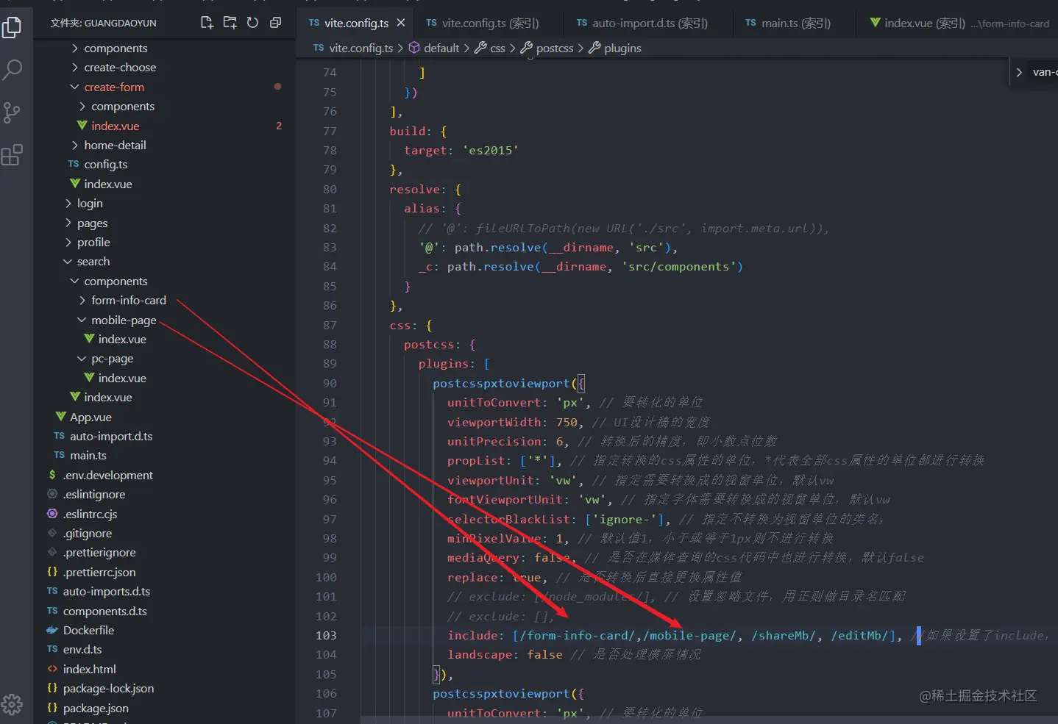
Task: Open package.json file
Action: 96,709
